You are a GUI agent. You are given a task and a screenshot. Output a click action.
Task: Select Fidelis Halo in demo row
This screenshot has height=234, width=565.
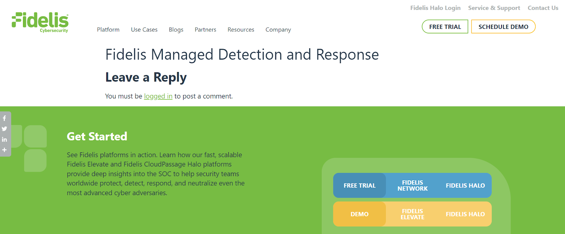465,214
